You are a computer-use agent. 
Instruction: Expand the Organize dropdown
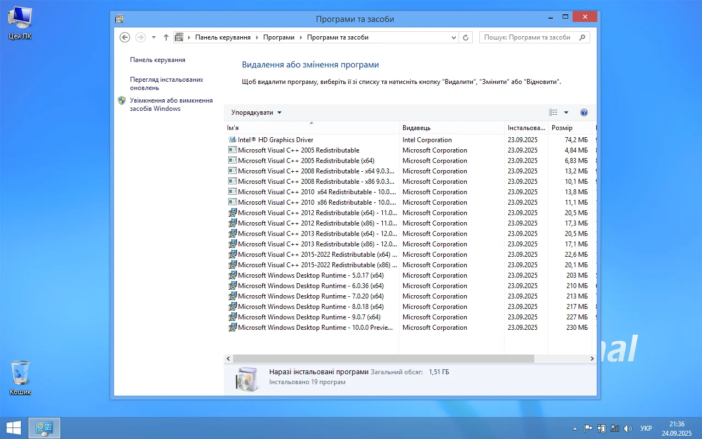(256, 112)
